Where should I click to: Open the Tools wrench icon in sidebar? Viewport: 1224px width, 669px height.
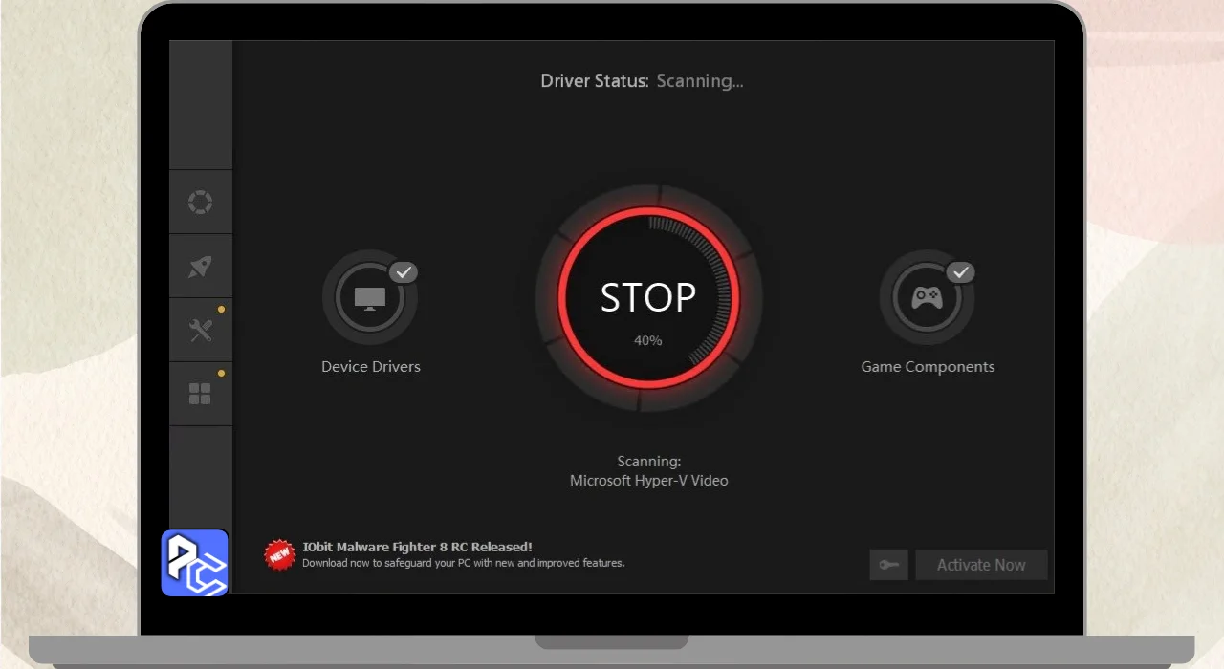coord(200,331)
